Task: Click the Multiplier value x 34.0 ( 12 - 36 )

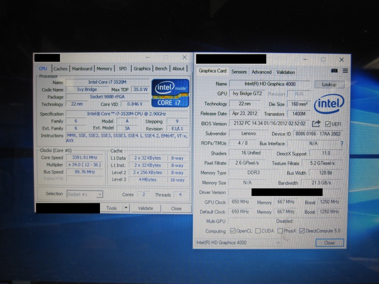Action: [x=85, y=165]
